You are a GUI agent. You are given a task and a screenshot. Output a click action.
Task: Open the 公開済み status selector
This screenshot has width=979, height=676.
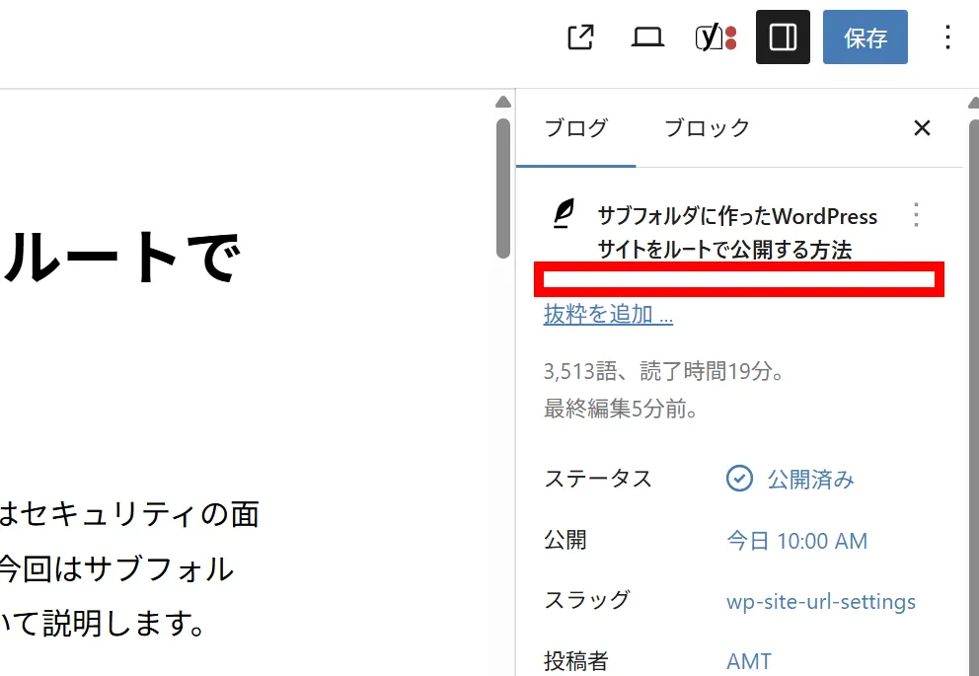810,480
